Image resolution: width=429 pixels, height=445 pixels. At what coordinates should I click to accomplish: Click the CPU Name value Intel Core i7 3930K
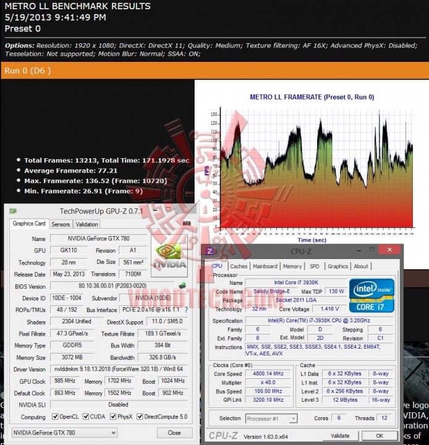pyautogui.click(x=296, y=282)
